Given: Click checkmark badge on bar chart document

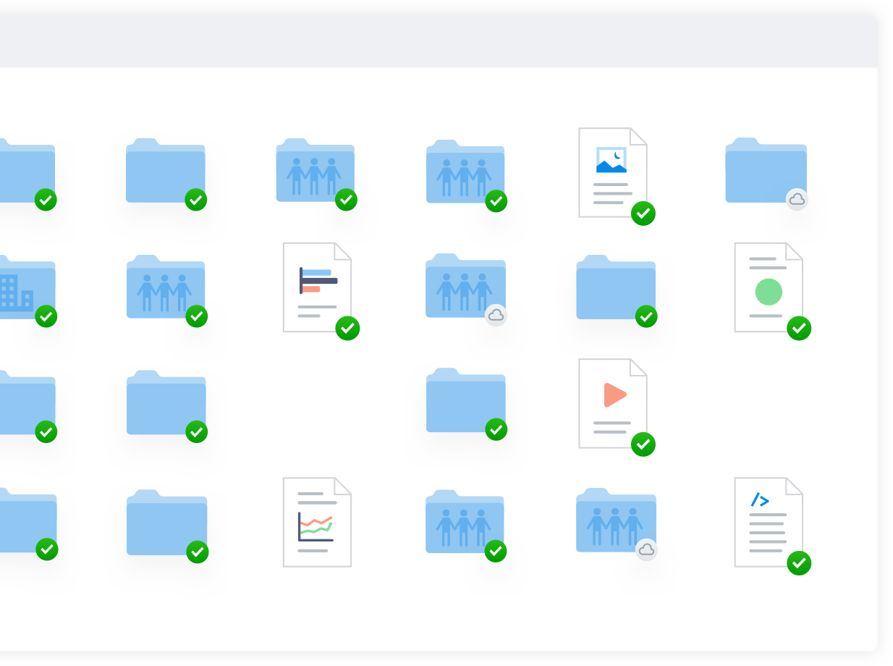Looking at the screenshot, I should (347, 328).
